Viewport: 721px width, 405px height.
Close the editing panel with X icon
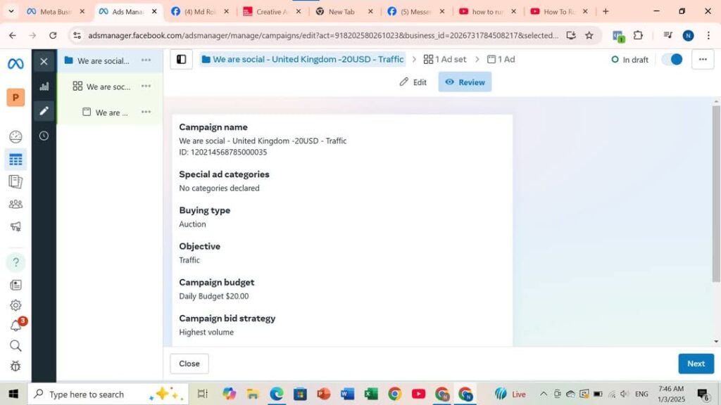[x=44, y=62]
